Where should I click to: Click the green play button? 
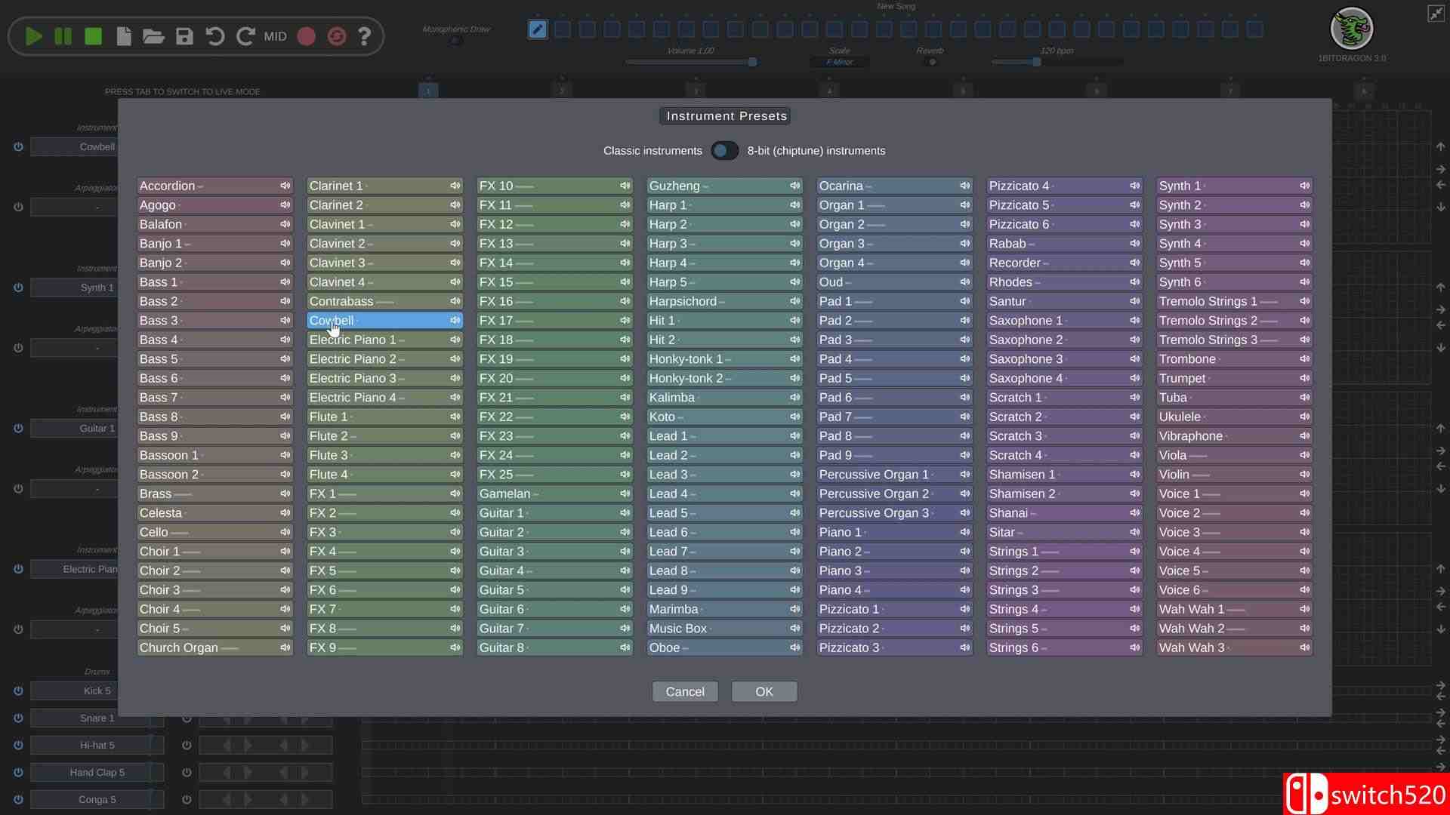coord(33,36)
